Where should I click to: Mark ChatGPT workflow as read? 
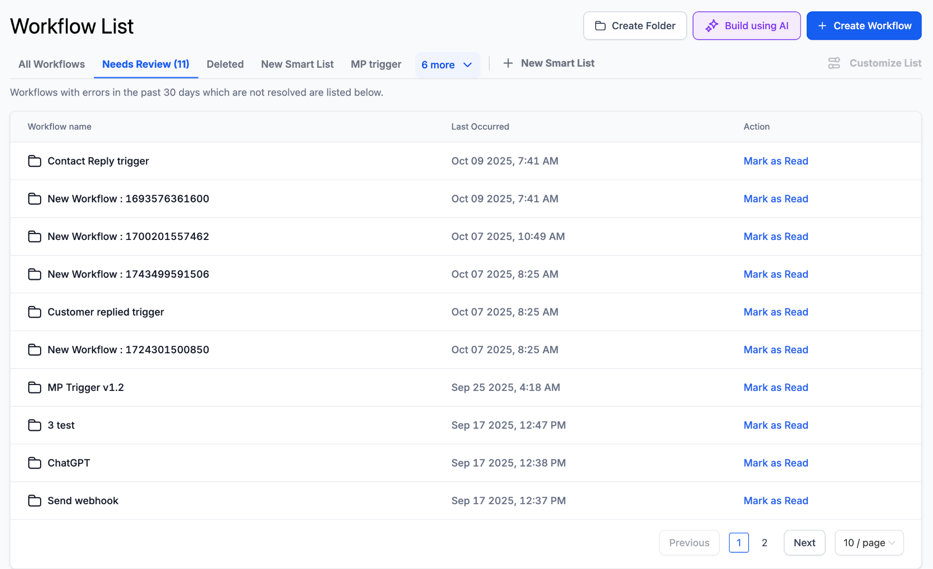point(776,463)
